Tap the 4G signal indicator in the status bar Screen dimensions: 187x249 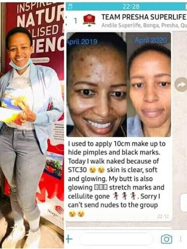(x=71, y=6)
